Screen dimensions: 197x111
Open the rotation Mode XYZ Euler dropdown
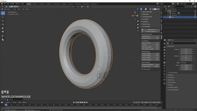186,63
